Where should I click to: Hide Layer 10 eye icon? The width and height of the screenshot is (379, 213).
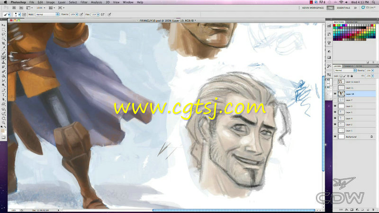[335, 94]
